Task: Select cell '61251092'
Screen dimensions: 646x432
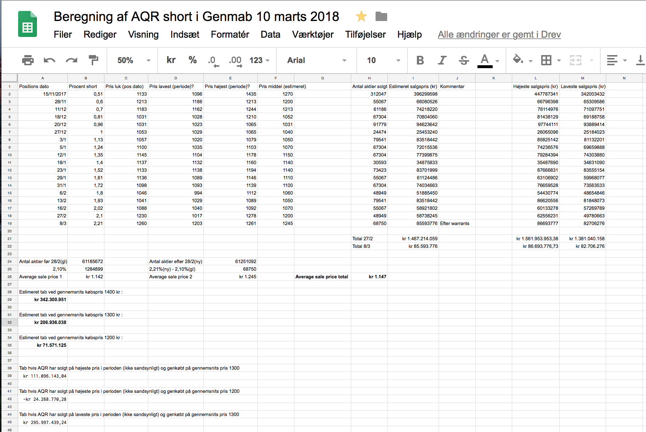Action: coord(231,261)
